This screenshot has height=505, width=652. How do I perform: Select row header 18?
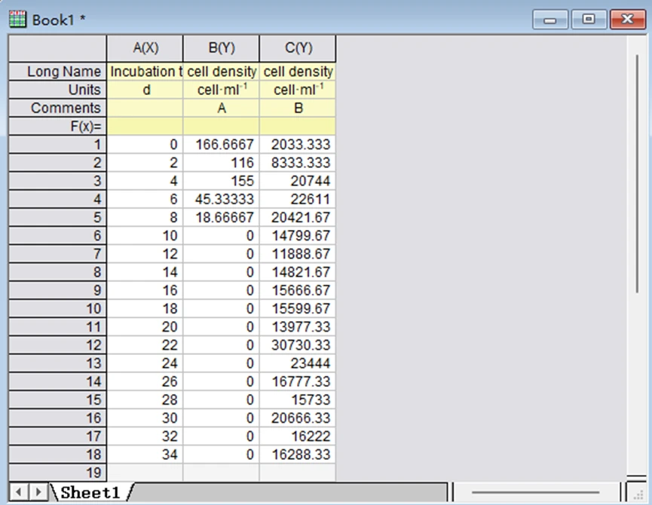click(x=57, y=454)
